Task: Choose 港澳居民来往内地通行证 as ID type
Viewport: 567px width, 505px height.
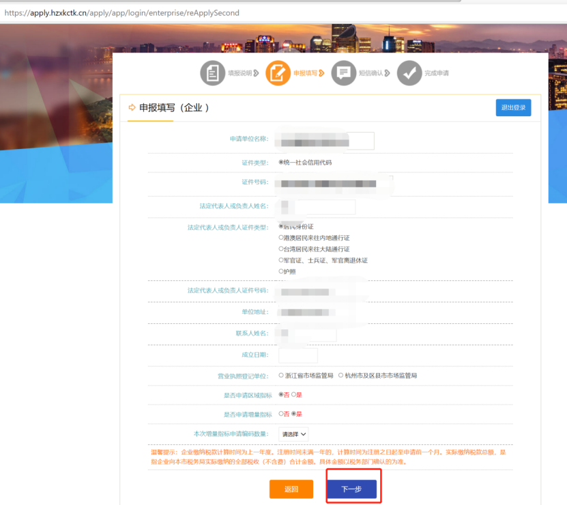Action: pyautogui.click(x=281, y=238)
